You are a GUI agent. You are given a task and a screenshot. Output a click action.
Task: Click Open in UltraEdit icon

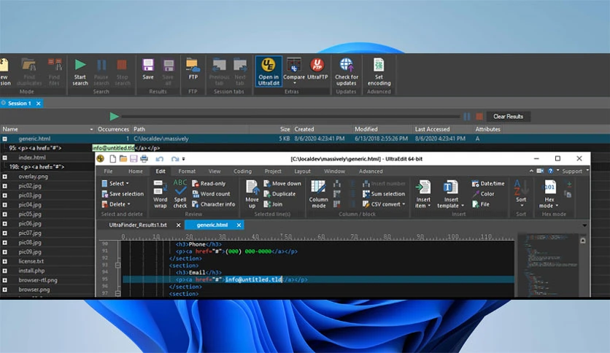[x=269, y=72]
